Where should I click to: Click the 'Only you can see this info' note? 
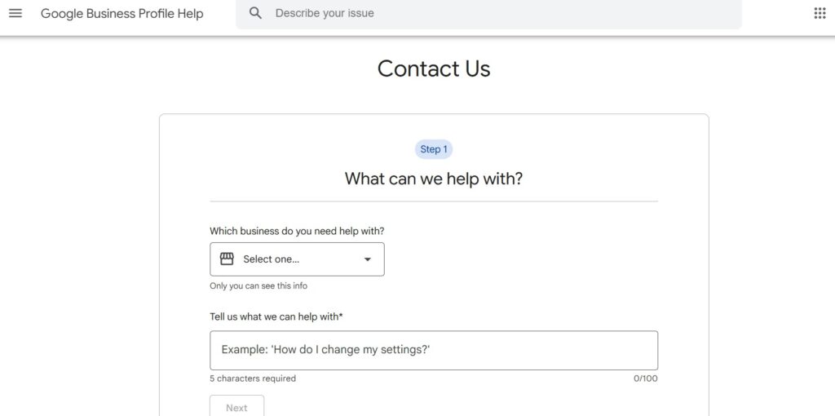pos(258,286)
